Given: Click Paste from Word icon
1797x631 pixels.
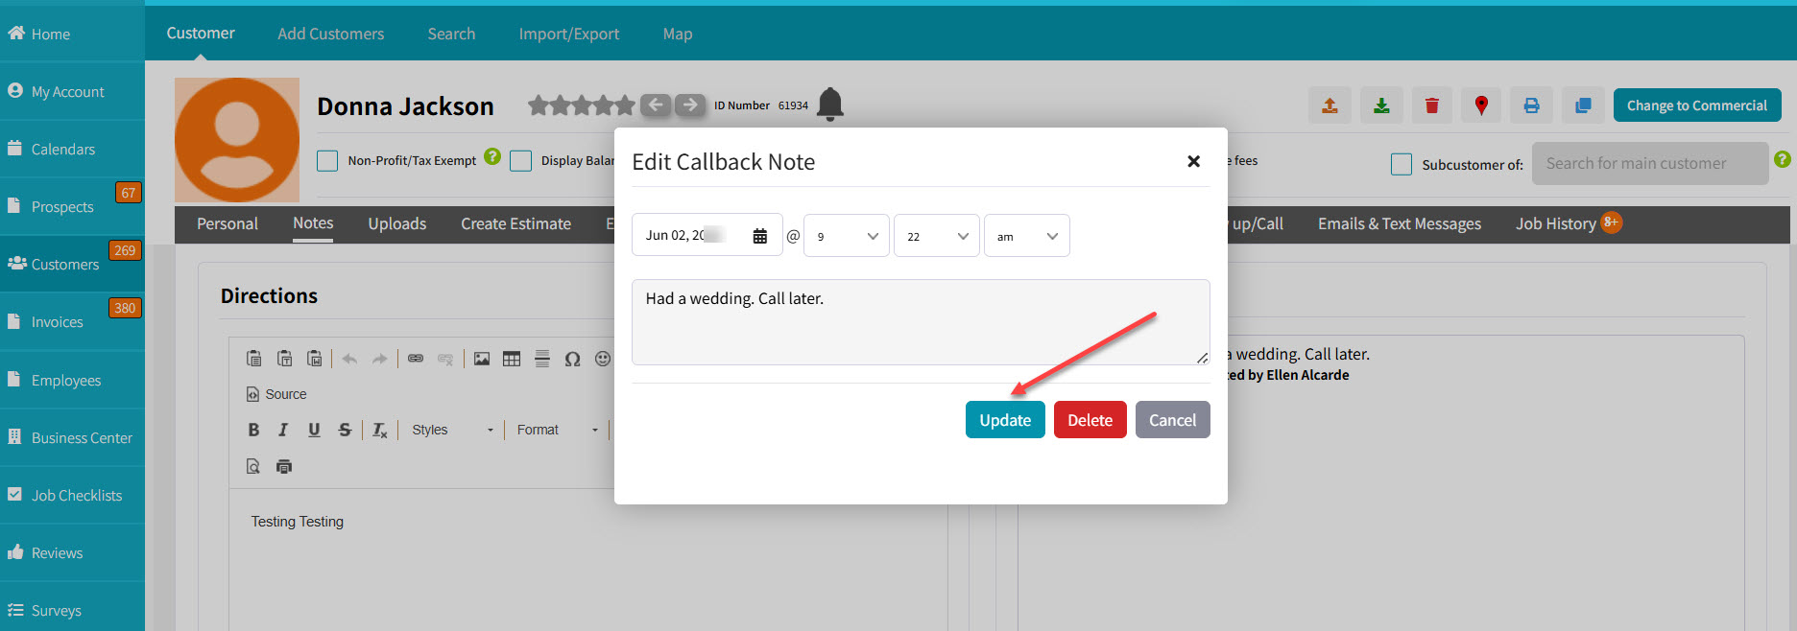Looking at the screenshot, I should (314, 359).
